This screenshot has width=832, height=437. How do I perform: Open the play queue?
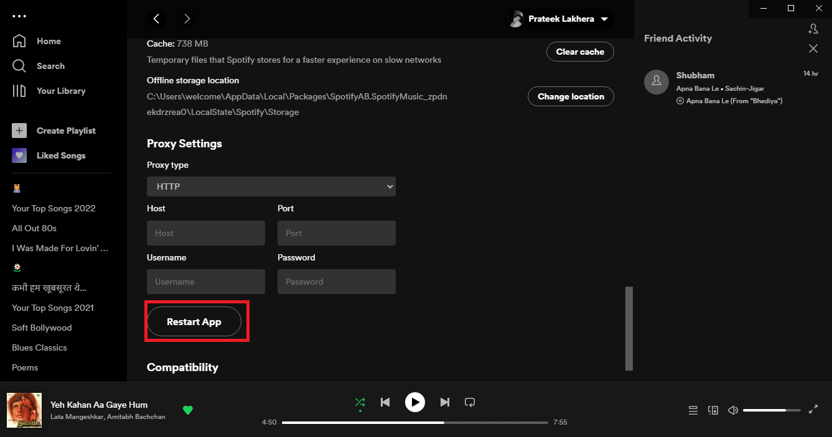pyautogui.click(x=693, y=410)
